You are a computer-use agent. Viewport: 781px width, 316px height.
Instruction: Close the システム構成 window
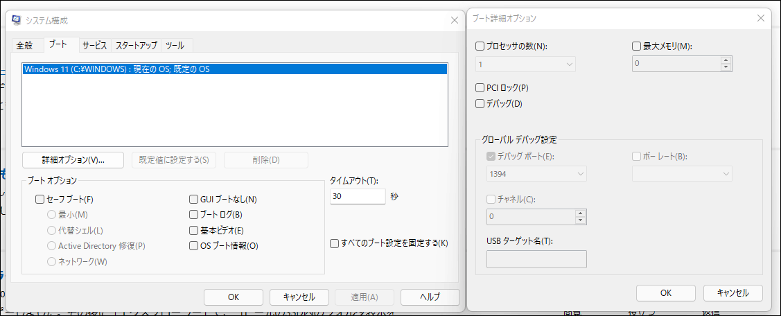point(455,20)
